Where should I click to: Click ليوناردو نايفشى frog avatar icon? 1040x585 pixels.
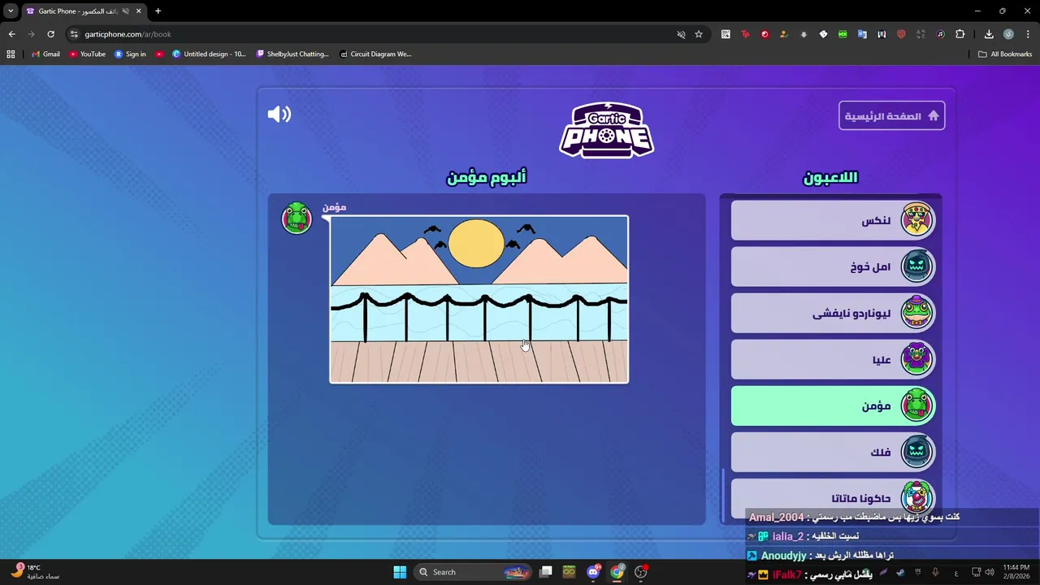[x=916, y=312]
